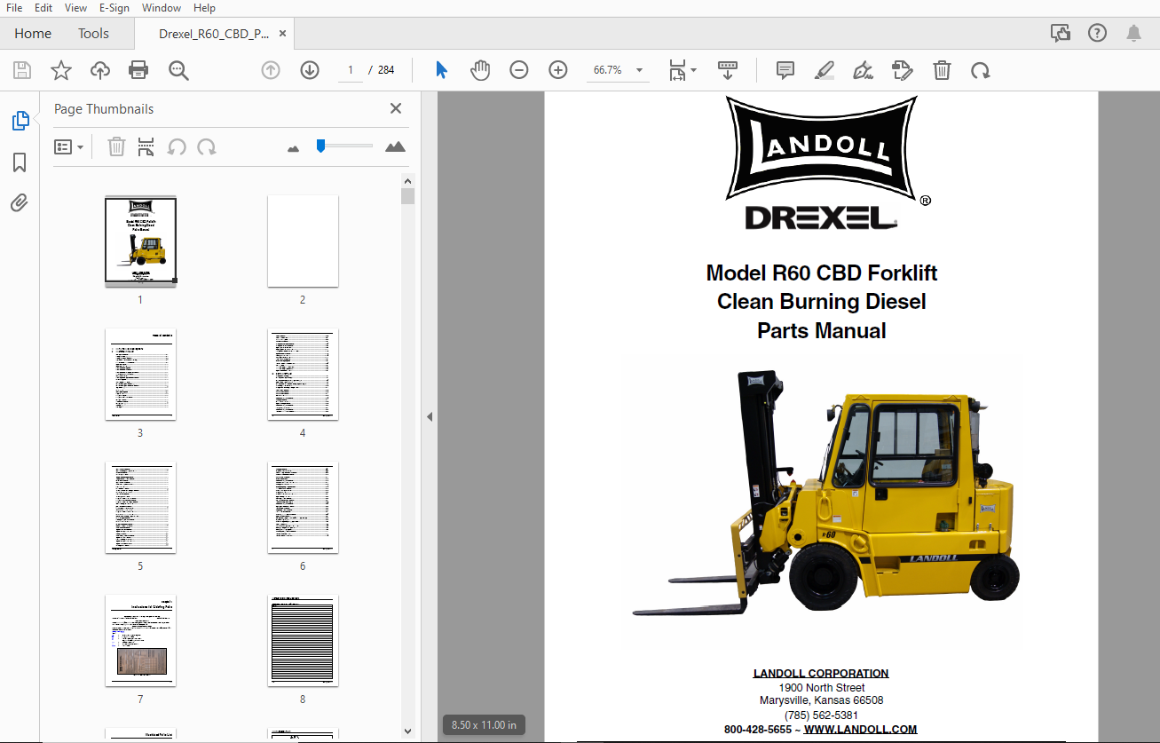Go to the next page arrow

(310, 70)
